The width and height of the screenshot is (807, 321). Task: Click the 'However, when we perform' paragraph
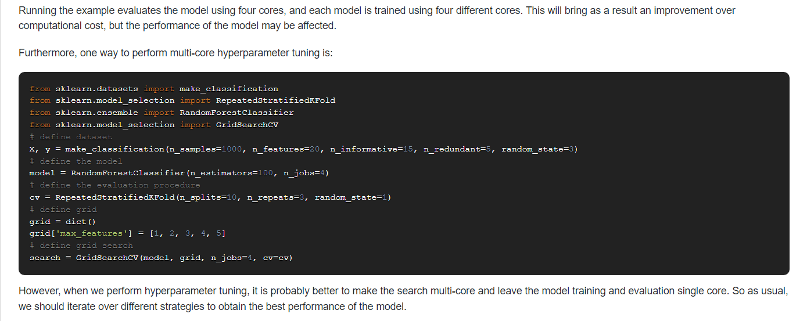(x=403, y=298)
